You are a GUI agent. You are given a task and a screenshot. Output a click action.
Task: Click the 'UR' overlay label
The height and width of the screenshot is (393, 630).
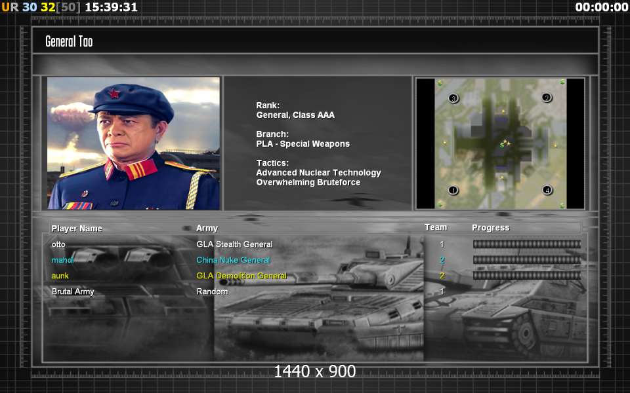[x=10, y=7]
